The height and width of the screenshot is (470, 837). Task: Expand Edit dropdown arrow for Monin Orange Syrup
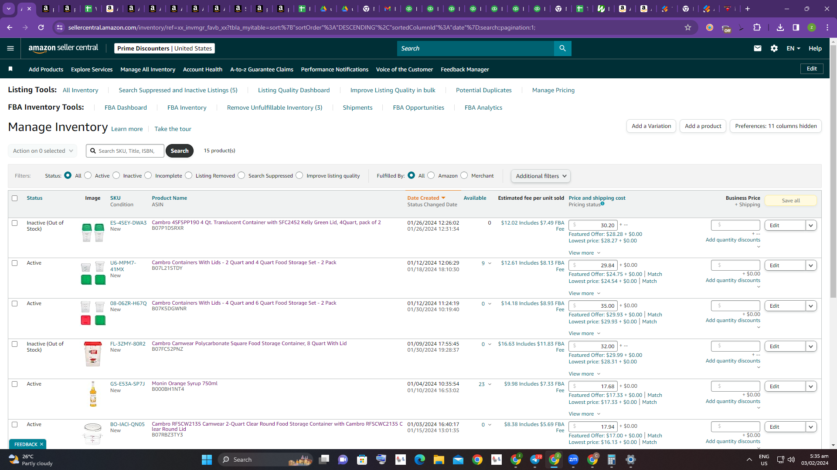click(x=811, y=386)
